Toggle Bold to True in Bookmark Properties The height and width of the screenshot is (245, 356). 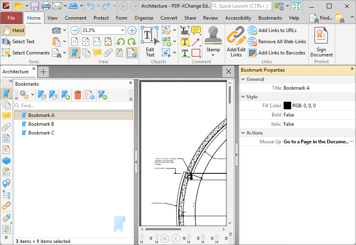pos(289,114)
